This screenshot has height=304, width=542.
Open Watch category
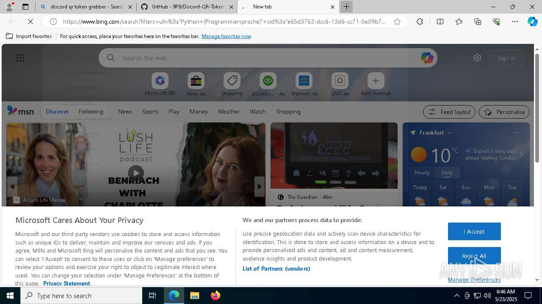[x=258, y=111]
